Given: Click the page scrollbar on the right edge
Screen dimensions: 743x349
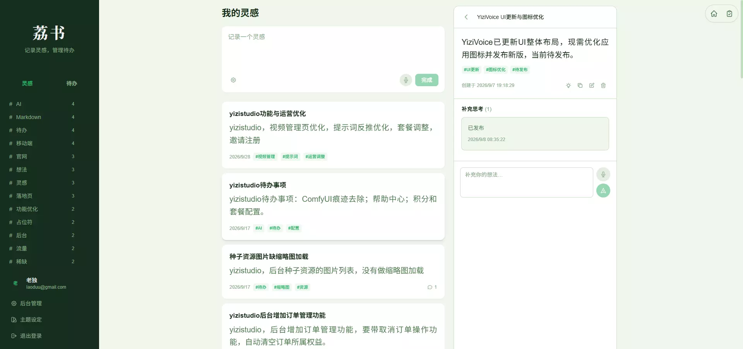Looking at the screenshot, I should coord(741,39).
